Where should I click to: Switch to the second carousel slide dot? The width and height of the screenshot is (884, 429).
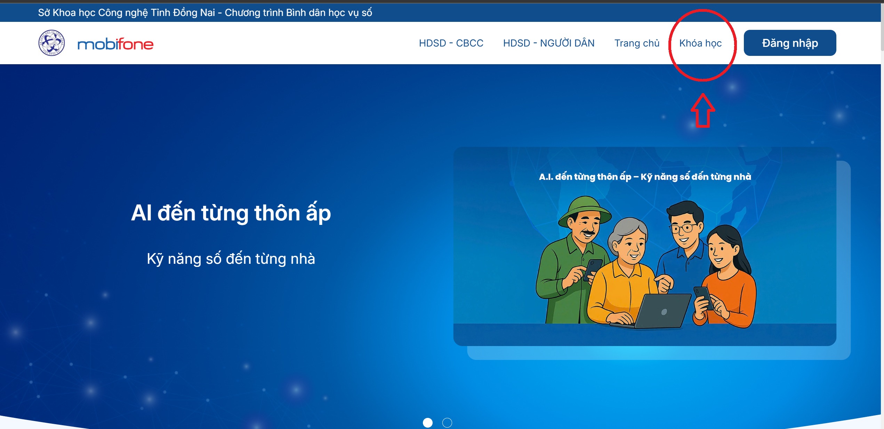(x=447, y=422)
